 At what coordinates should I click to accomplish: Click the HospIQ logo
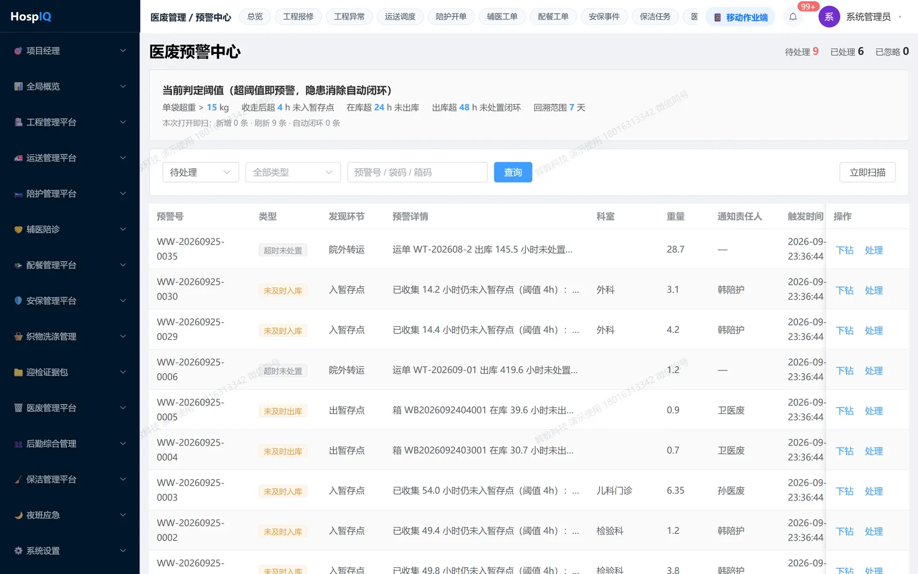tap(31, 17)
